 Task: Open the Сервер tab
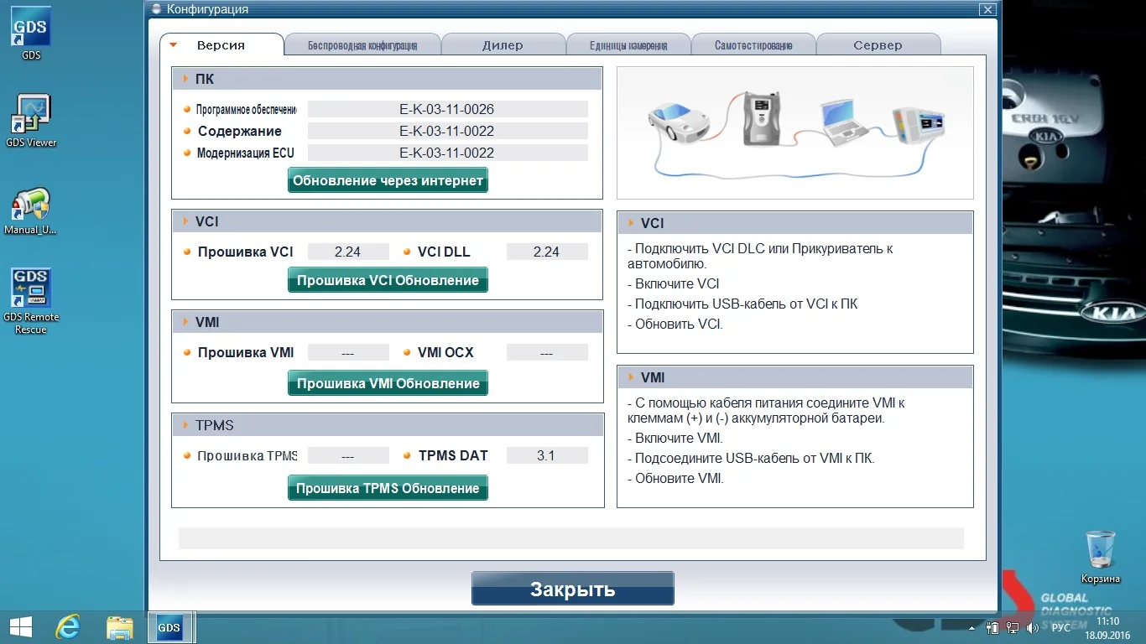click(x=878, y=45)
